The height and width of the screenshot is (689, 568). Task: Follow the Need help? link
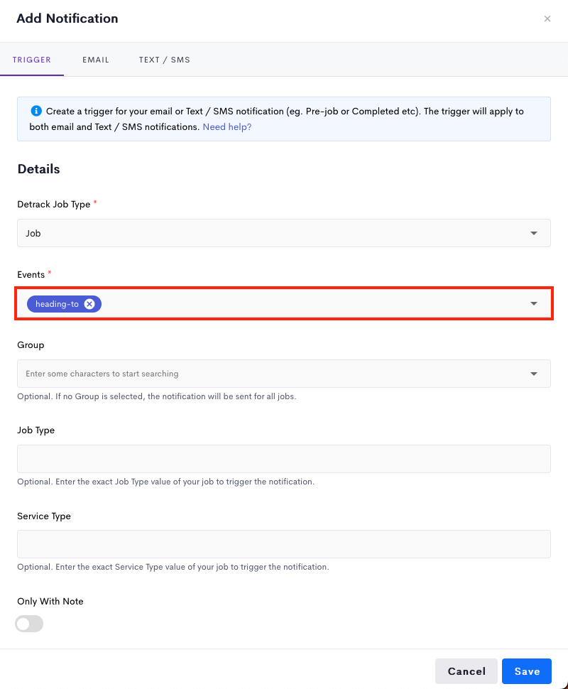point(227,127)
